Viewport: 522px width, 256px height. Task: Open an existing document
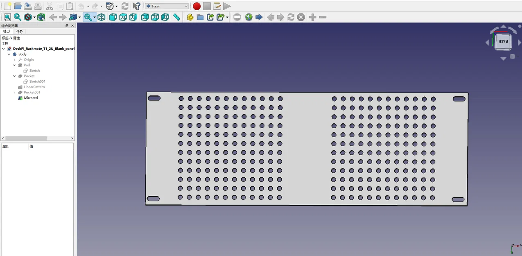point(17,6)
